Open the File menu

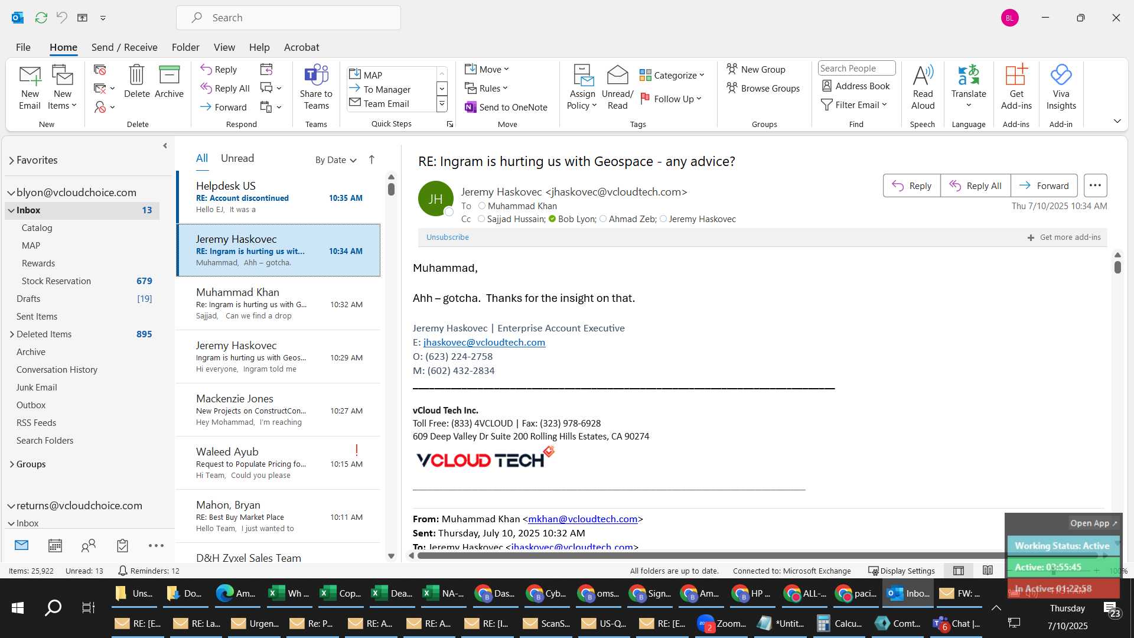click(23, 47)
